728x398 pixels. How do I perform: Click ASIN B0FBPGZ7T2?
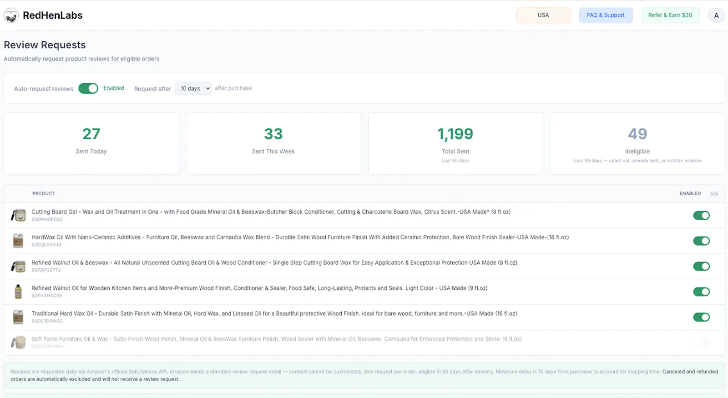click(46, 270)
